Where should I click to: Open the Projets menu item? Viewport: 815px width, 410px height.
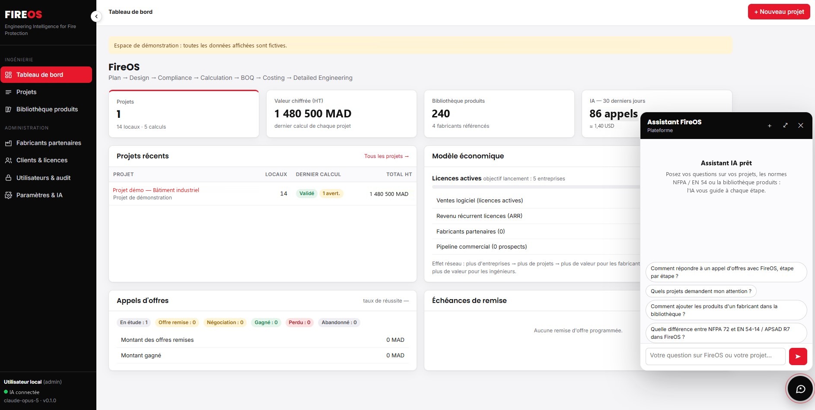[x=46, y=92]
